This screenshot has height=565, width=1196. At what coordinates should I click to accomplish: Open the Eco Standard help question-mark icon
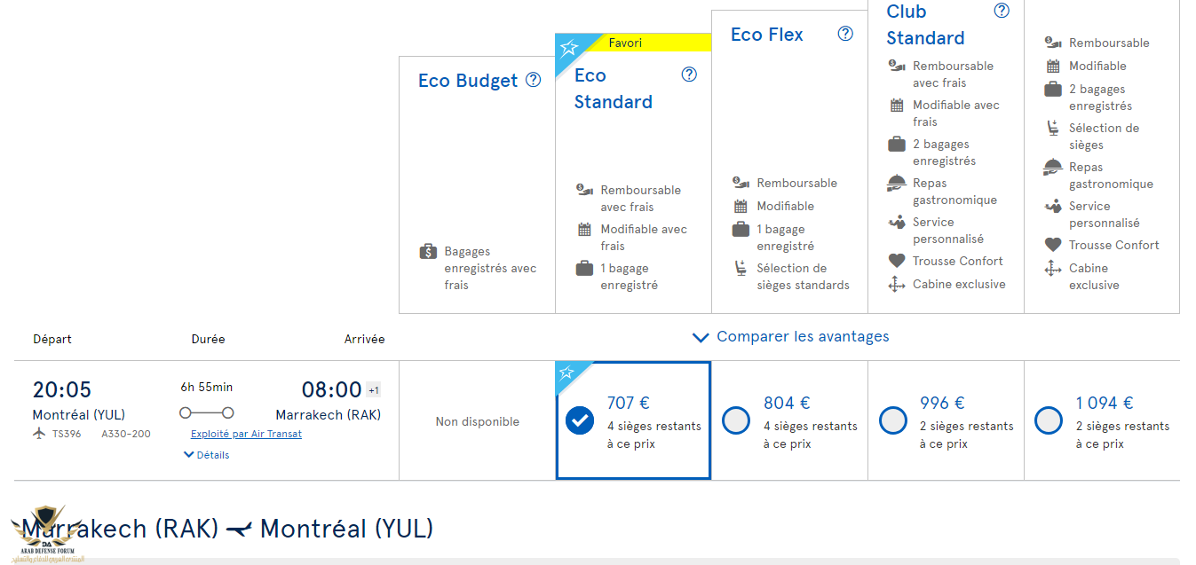(x=689, y=75)
